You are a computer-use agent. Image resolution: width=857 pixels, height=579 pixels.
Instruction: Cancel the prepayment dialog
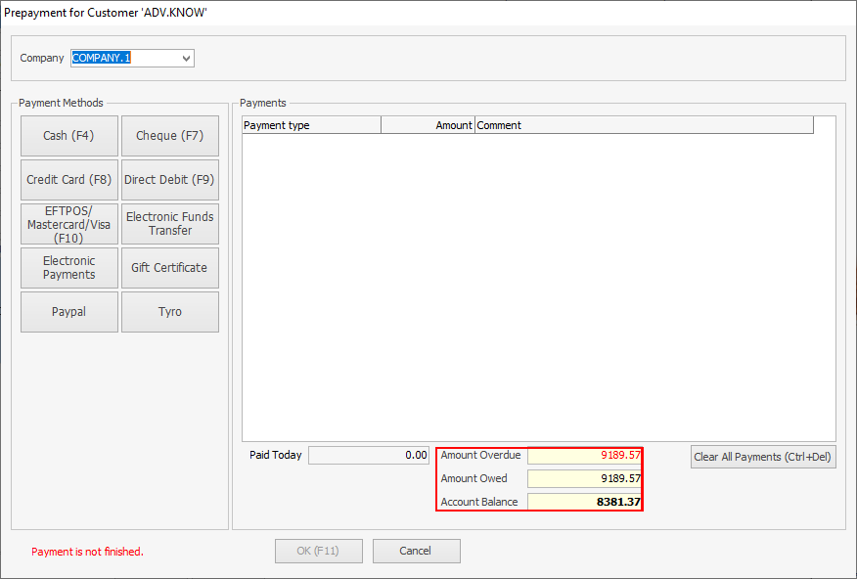(x=416, y=551)
